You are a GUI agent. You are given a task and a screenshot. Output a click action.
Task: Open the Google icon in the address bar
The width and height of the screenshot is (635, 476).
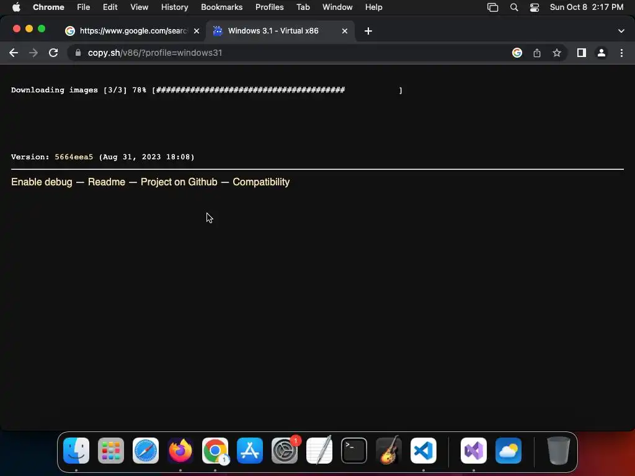pyautogui.click(x=517, y=53)
